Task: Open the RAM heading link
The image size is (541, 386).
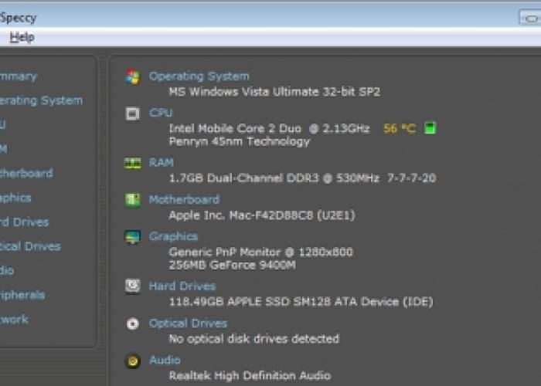Action: [x=162, y=162]
